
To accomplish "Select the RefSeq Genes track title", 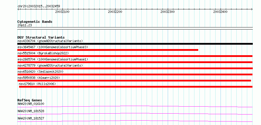I will [30, 100].
